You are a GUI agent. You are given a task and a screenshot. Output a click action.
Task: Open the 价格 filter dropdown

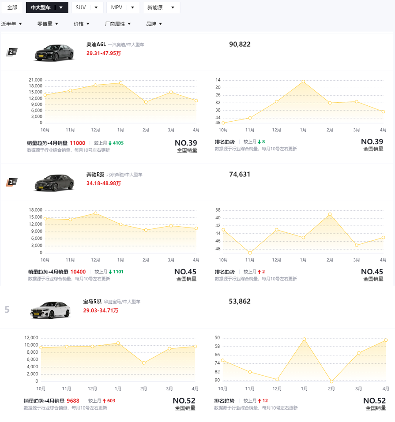coord(81,24)
